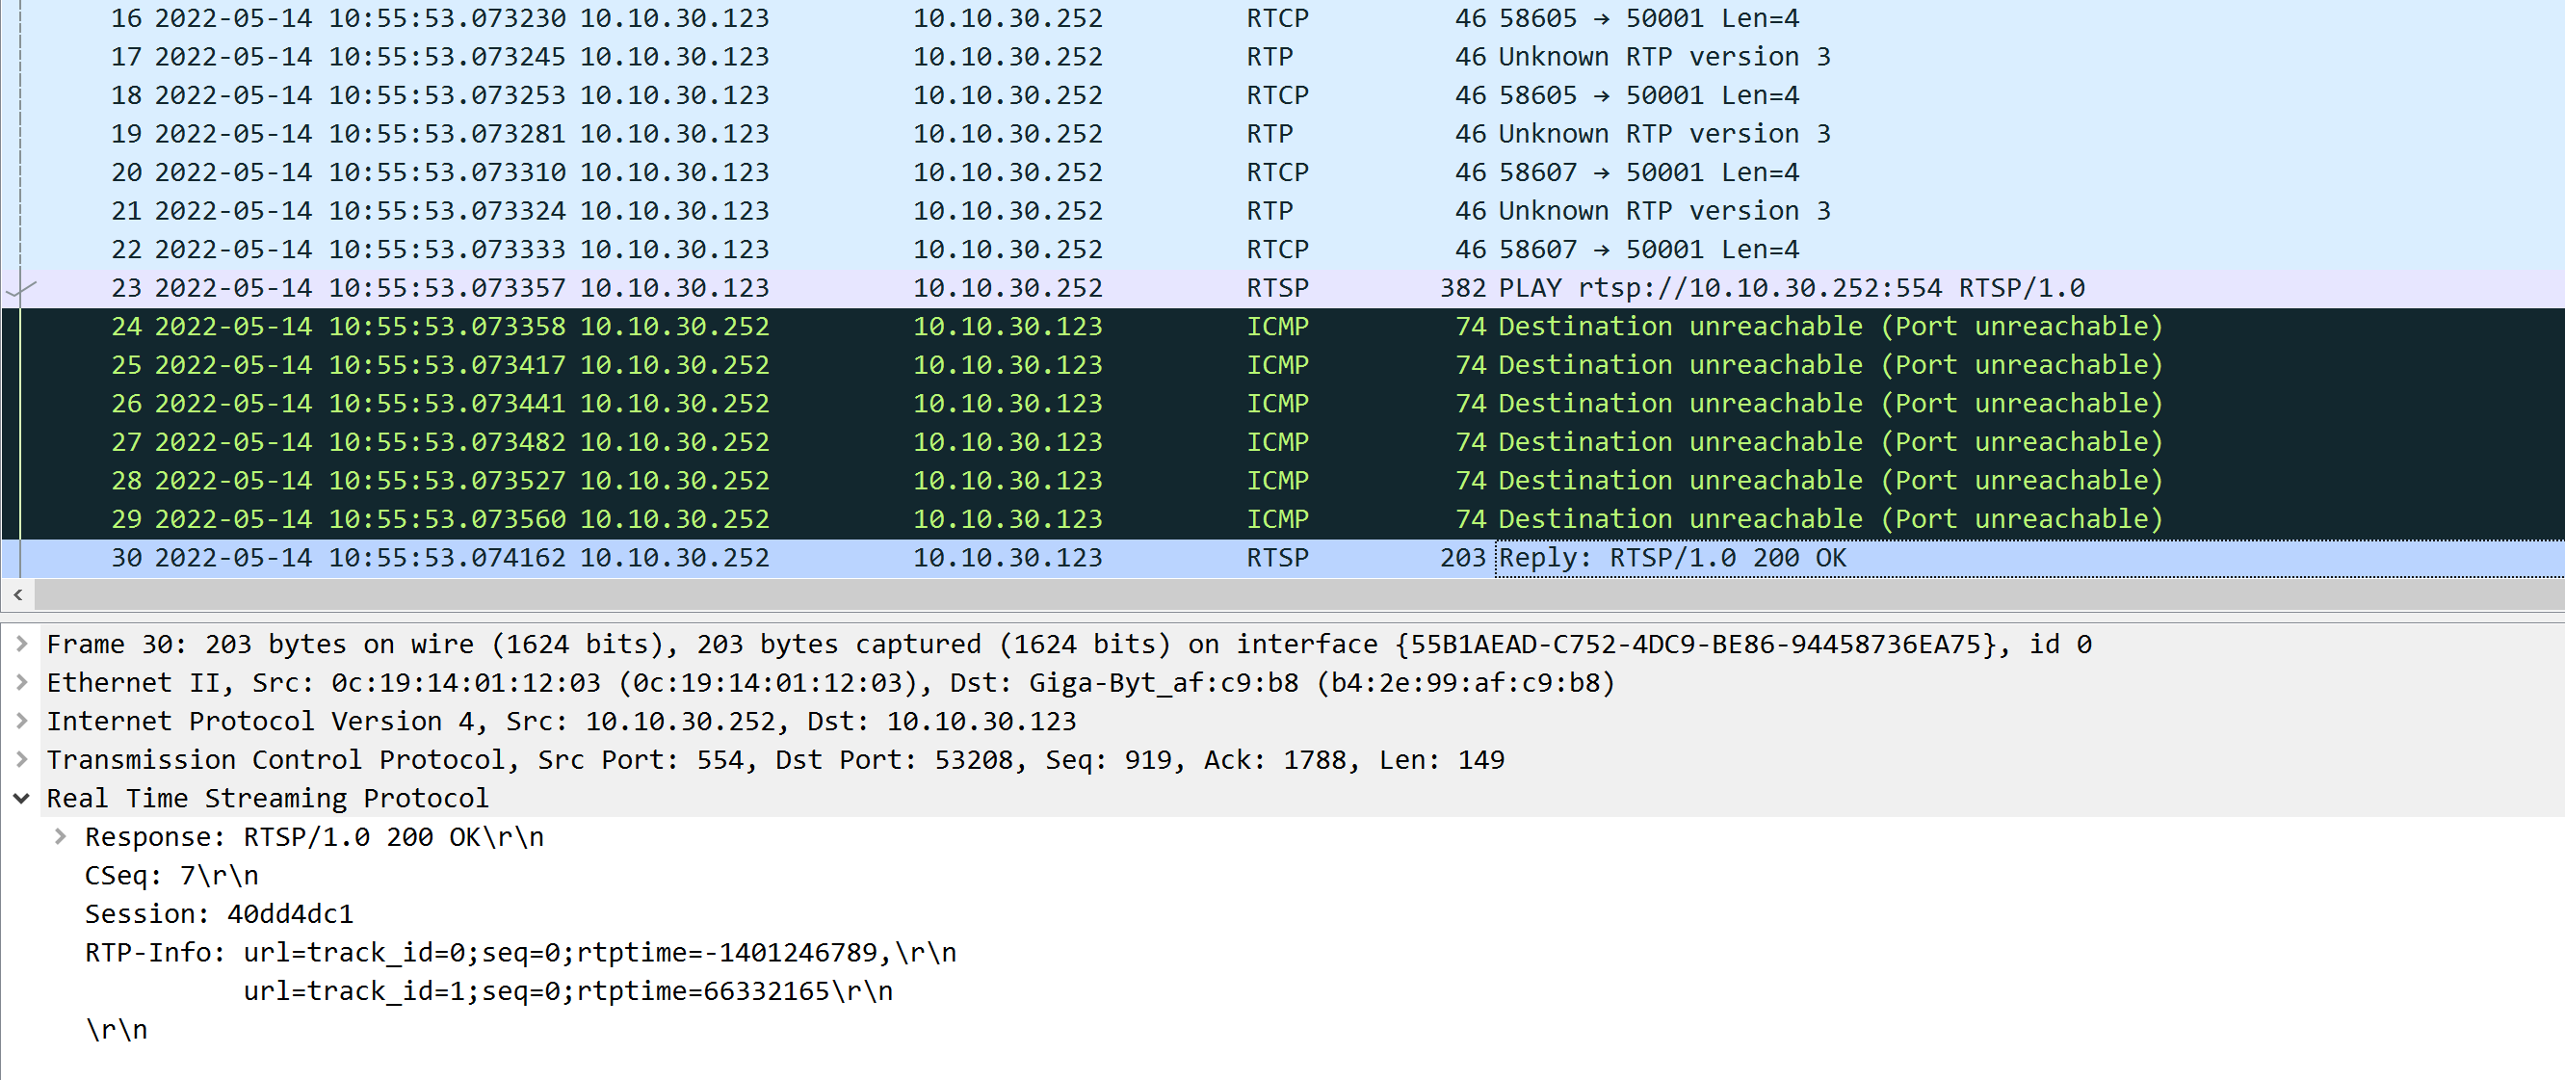
Task: Select packet 23 RTSP PLAY request
Action: click(1283, 288)
